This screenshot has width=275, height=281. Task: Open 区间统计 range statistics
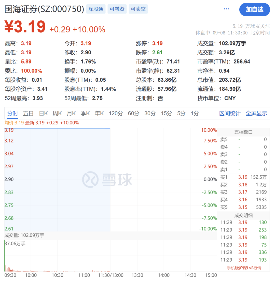(x=230, y=114)
